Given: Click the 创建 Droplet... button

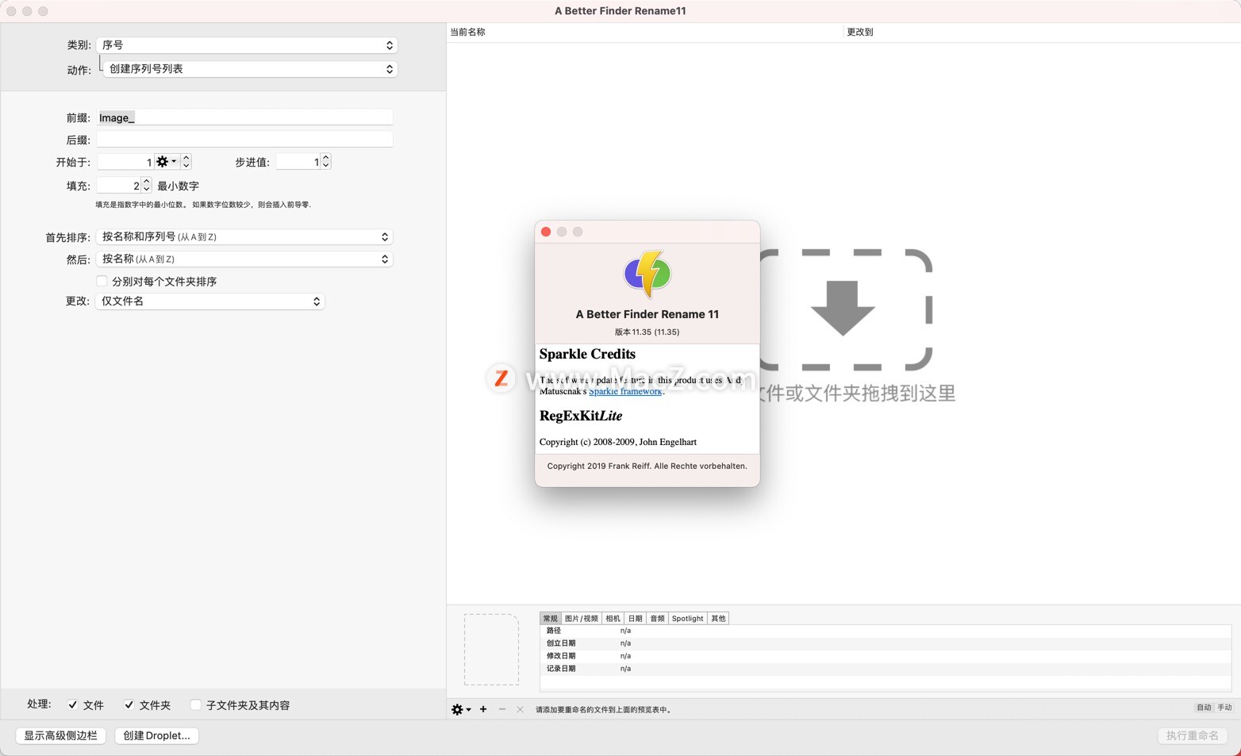Looking at the screenshot, I should coord(156,735).
